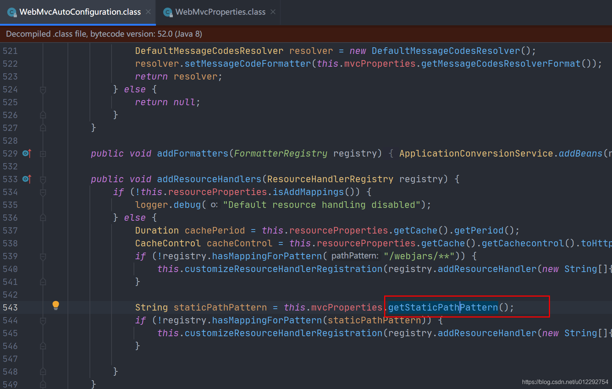612x389 pixels.
Task: Click the "Default resource handling disabled" string
Action: point(321,205)
